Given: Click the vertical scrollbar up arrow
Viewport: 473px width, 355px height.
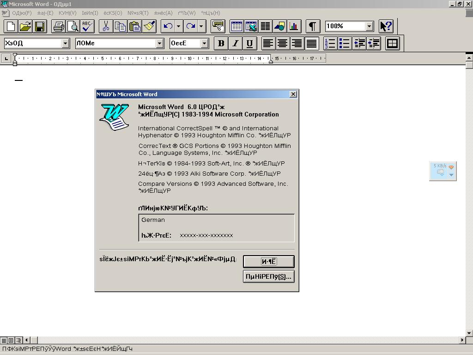Looking at the screenshot, I should 469,57.
